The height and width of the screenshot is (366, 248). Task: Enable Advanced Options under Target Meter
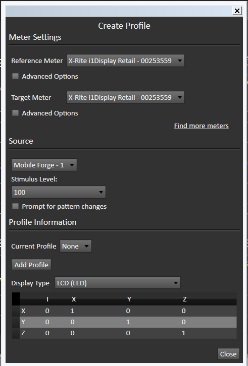pos(16,113)
